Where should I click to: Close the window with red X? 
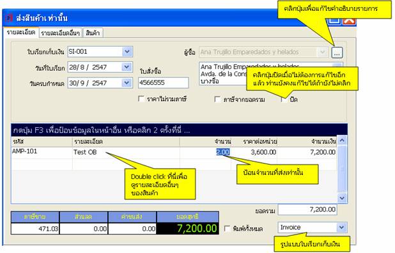[x=349, y=21]
